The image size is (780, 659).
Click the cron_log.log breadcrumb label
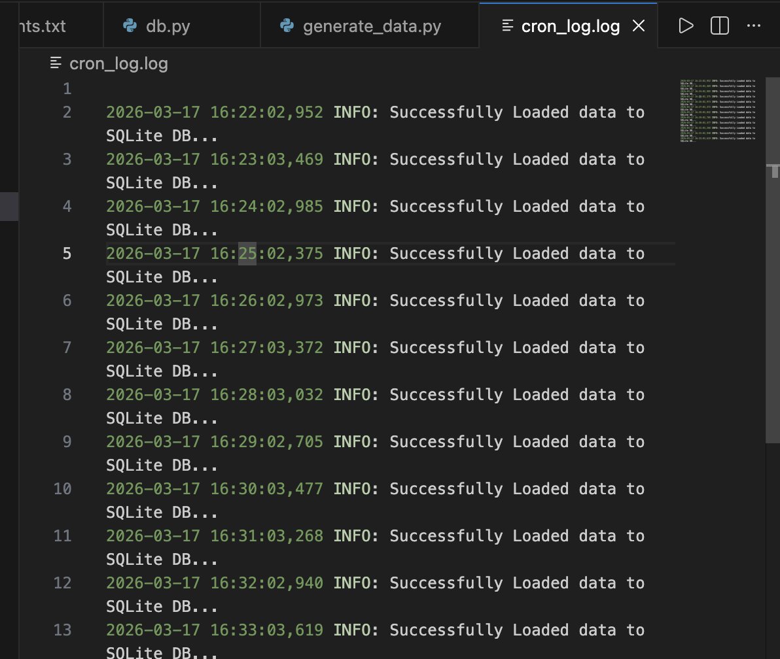click(118, 63)
